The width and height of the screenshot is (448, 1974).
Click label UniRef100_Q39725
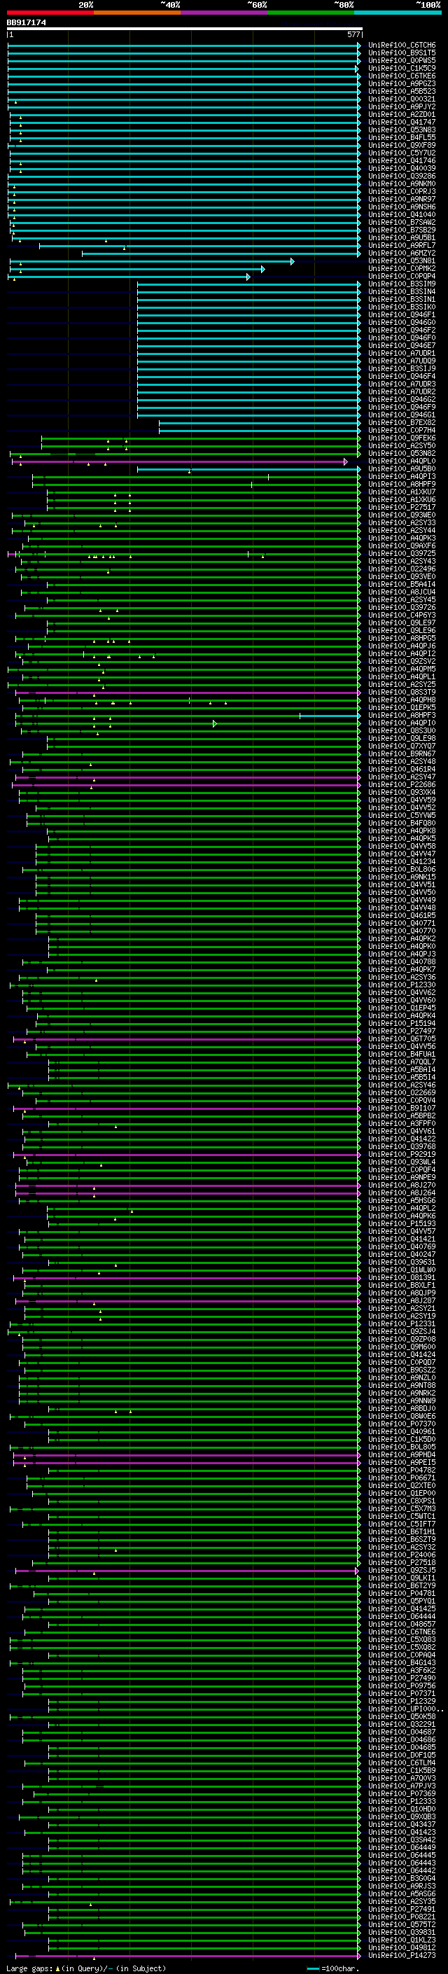(402, 553)
